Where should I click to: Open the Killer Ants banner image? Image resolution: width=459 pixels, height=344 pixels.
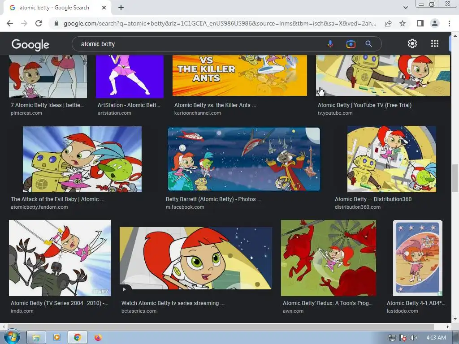point(240,75)
